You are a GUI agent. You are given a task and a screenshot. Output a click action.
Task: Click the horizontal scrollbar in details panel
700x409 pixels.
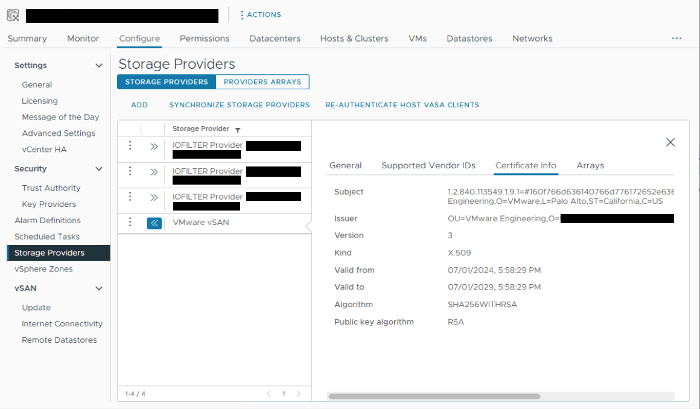tap(434, 396)
